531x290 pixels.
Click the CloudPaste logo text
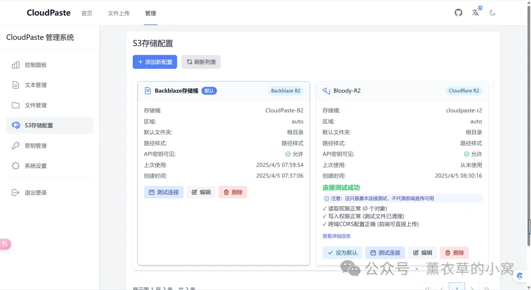pos(48,13)
